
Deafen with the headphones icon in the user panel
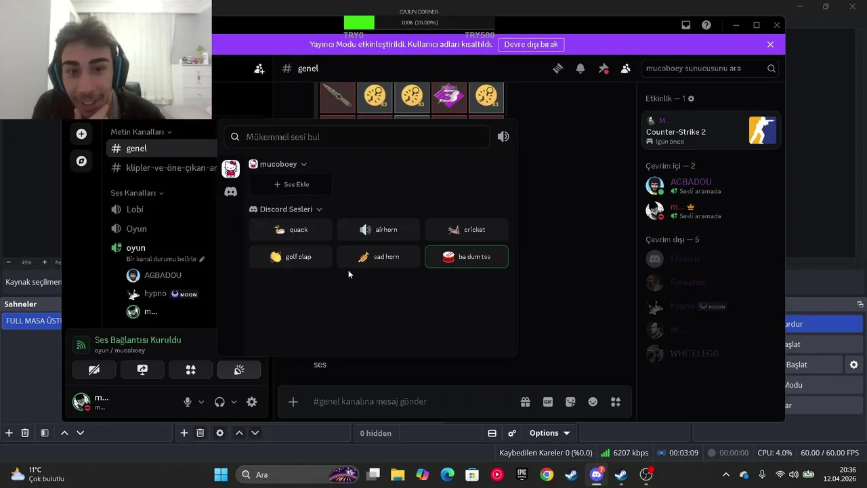point(219,402)
